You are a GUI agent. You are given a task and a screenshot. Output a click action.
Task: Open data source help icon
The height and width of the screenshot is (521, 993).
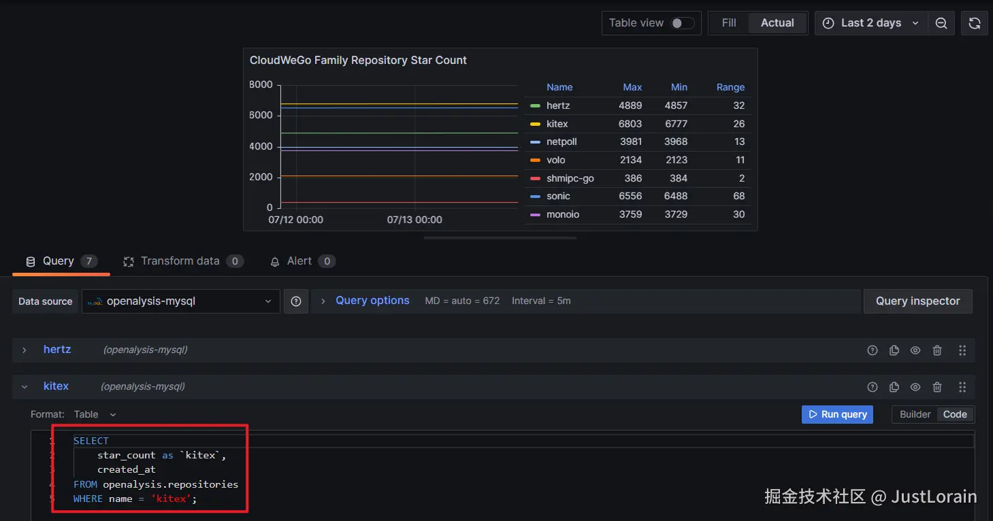coord(296,301)
